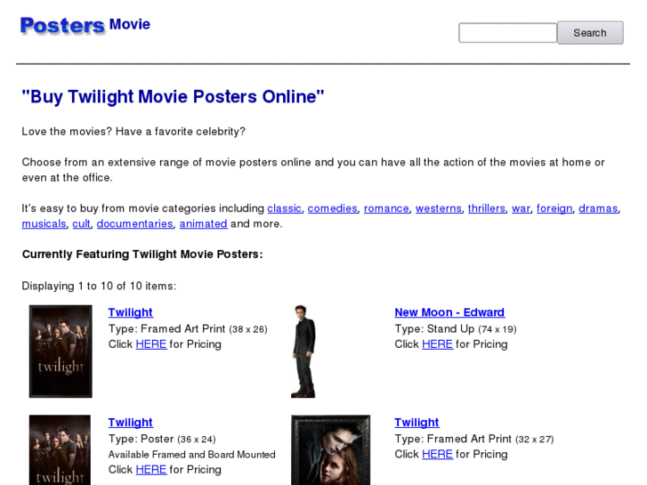The width and height of the screenshot is (647, 485).
Task: Open the comedies category link
Action: tap(333, 208)
